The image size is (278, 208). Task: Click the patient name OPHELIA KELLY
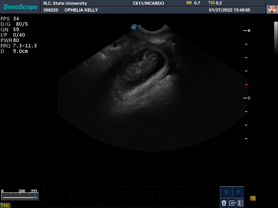[x=81, y=10]
